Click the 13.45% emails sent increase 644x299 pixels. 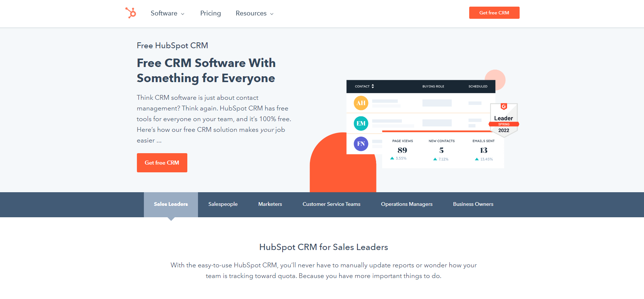click(484, 159)
